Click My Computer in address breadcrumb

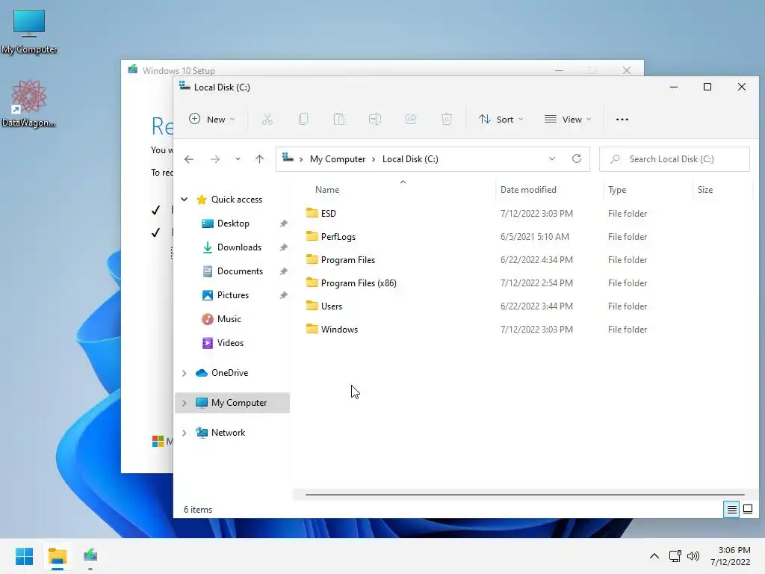[338, 159]
